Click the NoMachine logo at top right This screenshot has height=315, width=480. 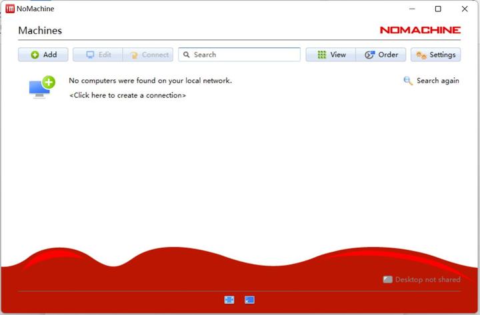click(x=420, y=30)
